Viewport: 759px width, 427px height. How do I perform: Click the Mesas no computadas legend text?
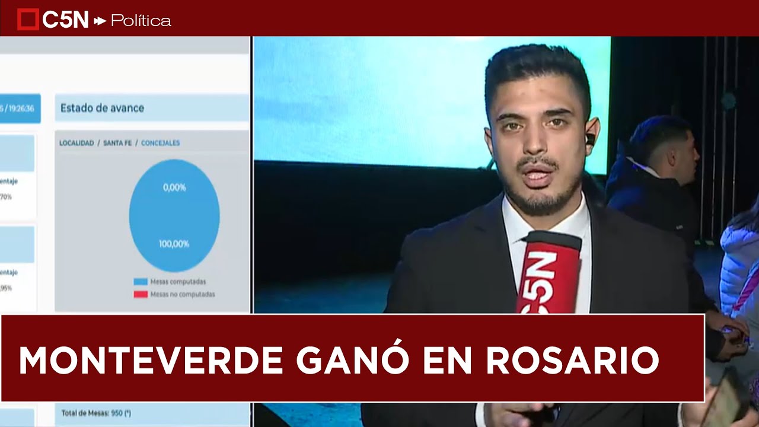182,294
